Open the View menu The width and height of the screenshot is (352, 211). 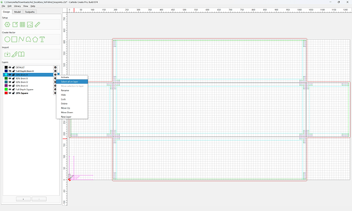[x=26, y=6]
